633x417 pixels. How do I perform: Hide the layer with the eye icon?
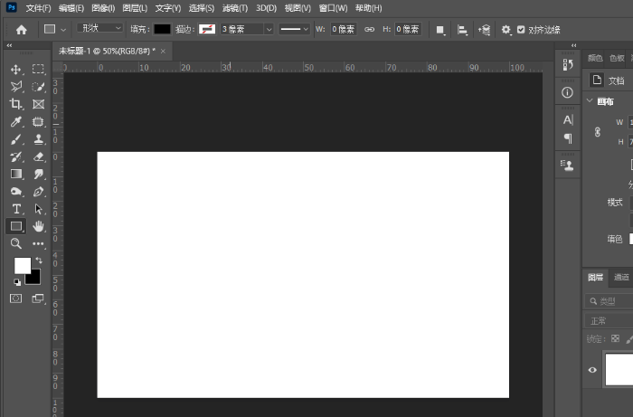click(x=592, y=370)
